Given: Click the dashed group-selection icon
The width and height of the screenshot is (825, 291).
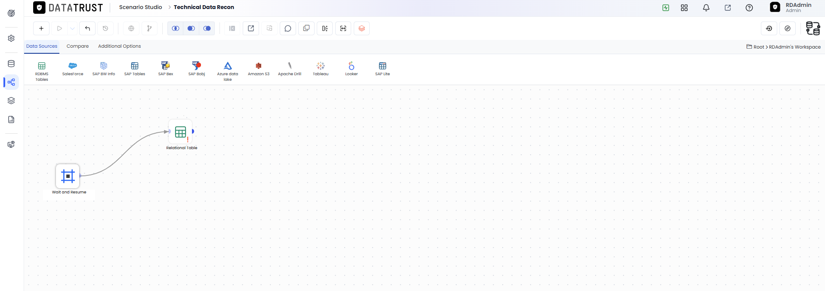Looking at the screenshot, I should tap(269, 28).
